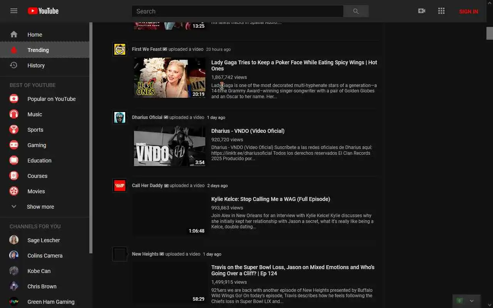The height and width of the screenshot is (308, 493).
Task: Open Sports from Best of YouTube
Action: tap(45, 130)
